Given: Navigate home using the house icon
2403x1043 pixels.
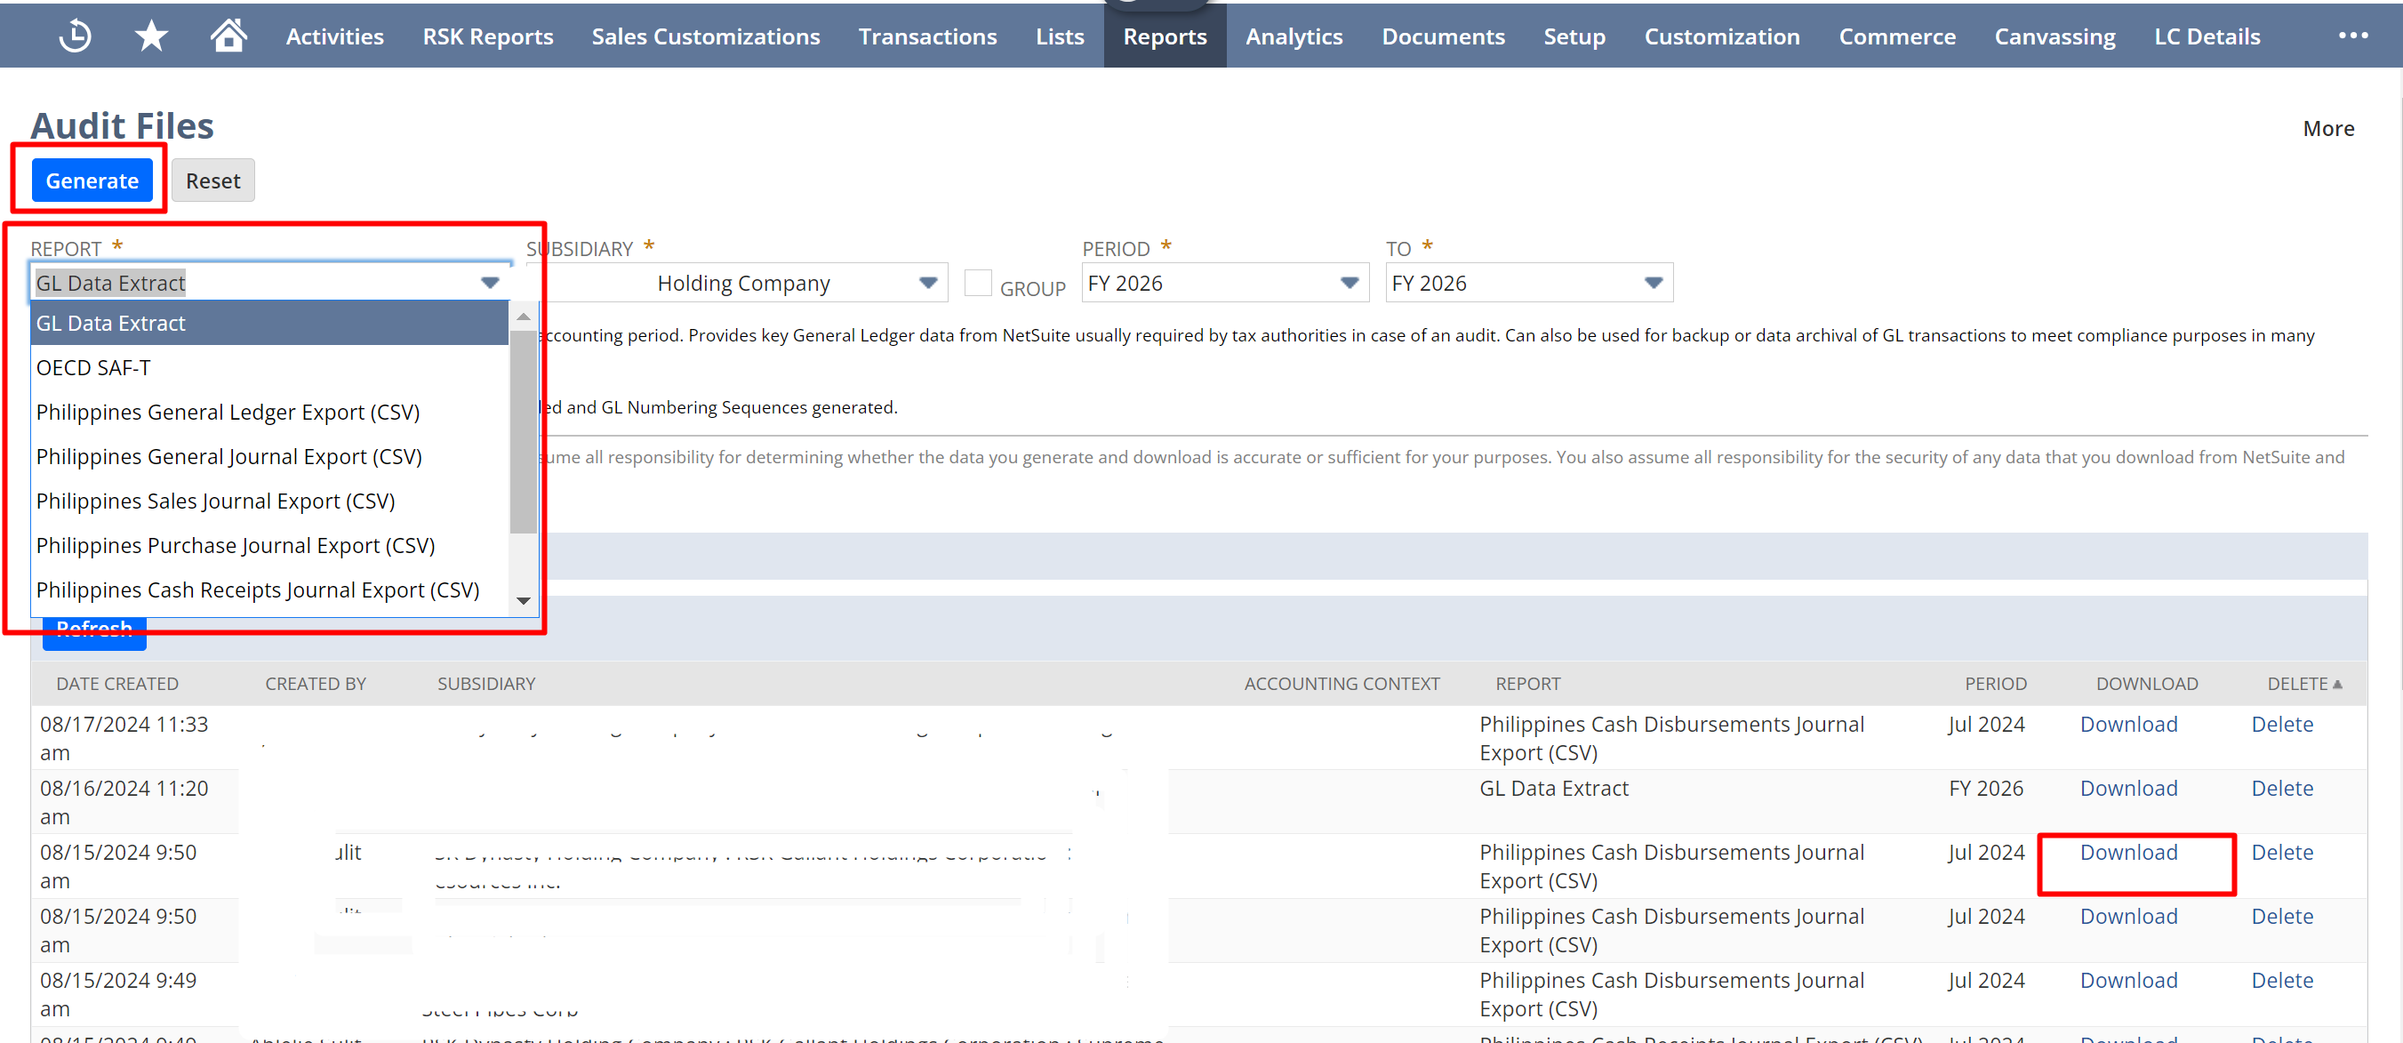Looking at the screenshot, I should (x=227, y=35).
